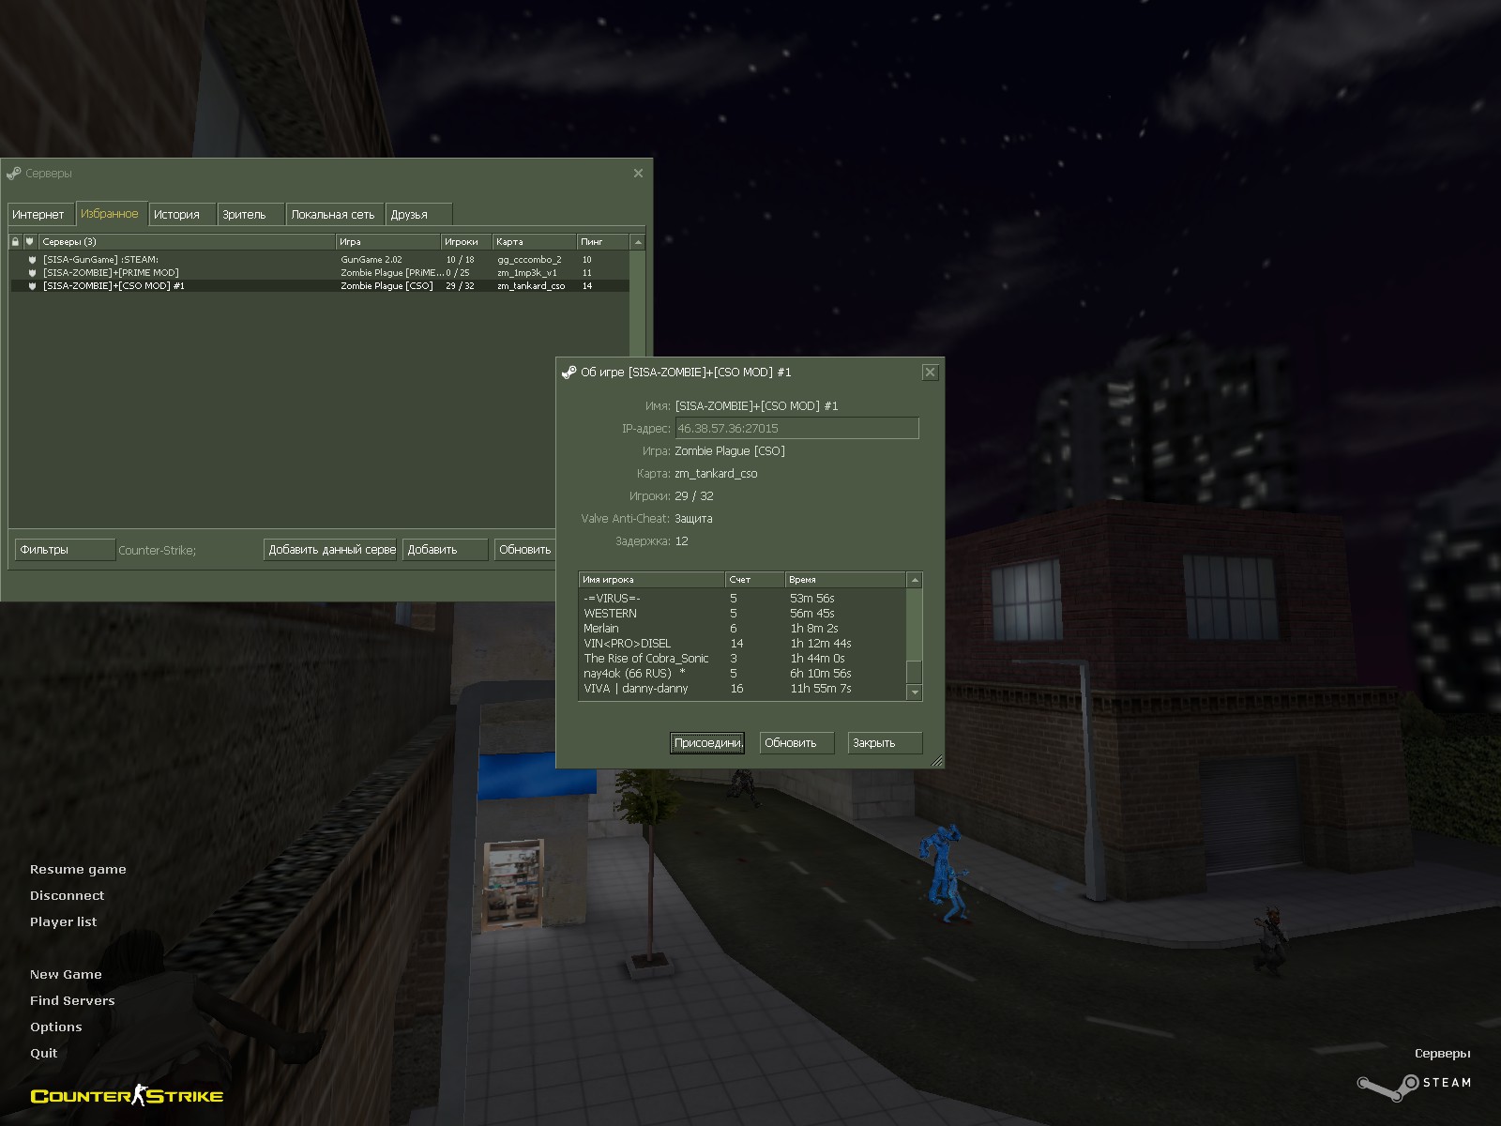The width and height of the screenshot is (1501, 1126).
Task: Sort servers by Пинг column
Action: click(x=602, y=242)
